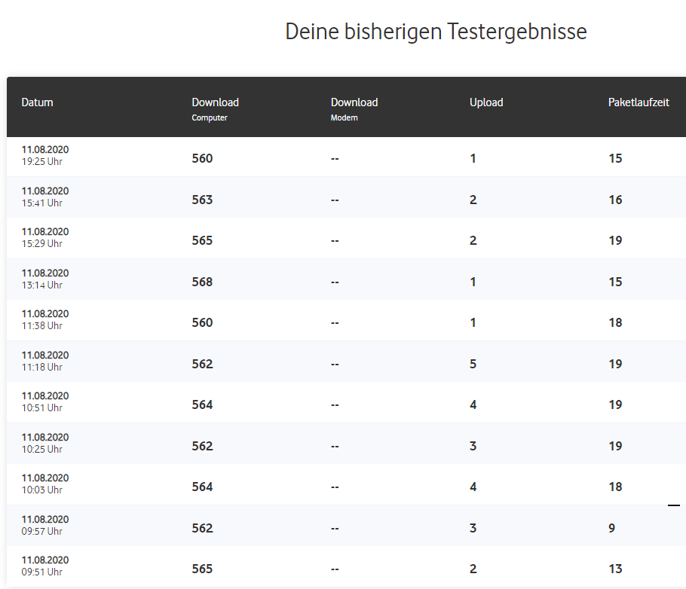686x589 pixels.
Task: Click the upload value 5 at 11:18 Uhr
Action: click(473, 364)
